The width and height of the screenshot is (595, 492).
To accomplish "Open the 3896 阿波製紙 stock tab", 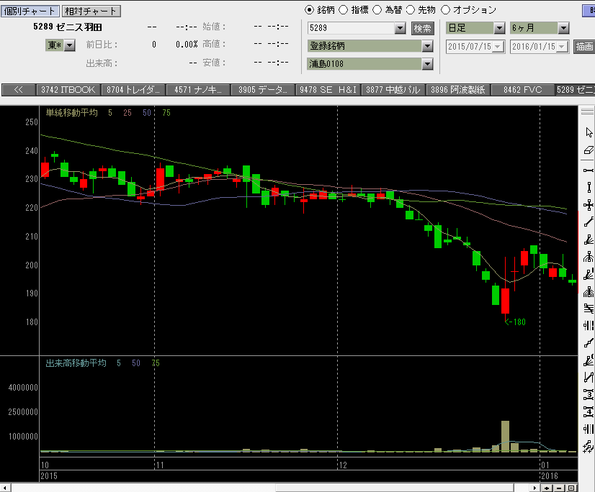I will (458, 90).
